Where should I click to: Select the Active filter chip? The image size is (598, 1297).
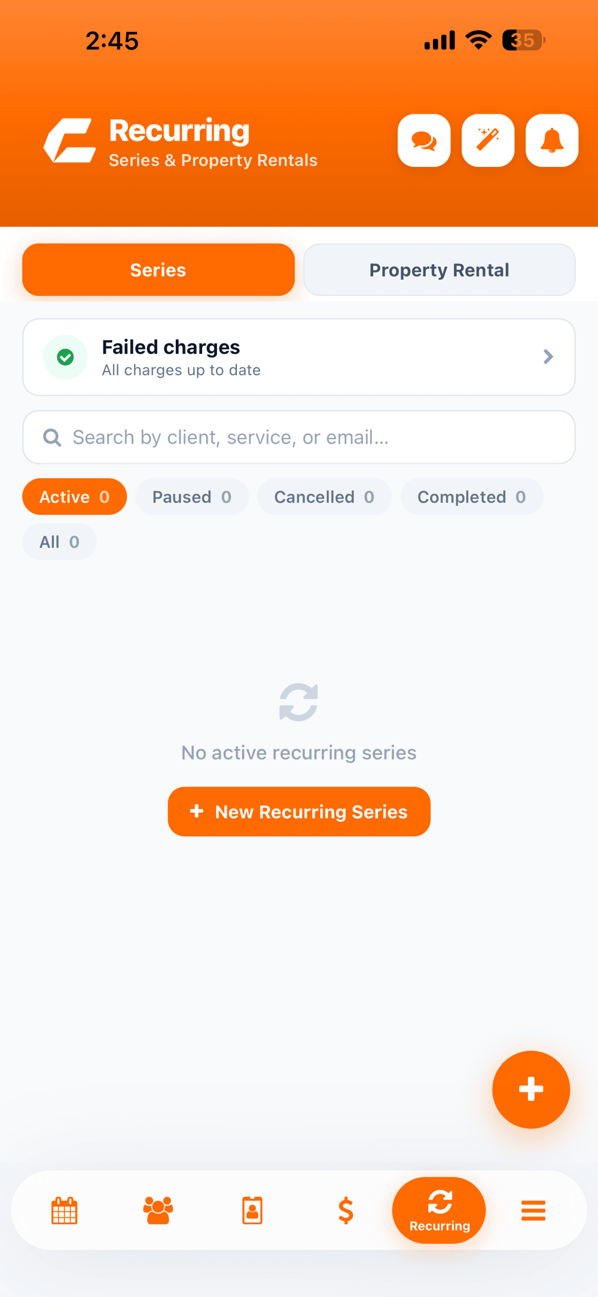(75, 497)
